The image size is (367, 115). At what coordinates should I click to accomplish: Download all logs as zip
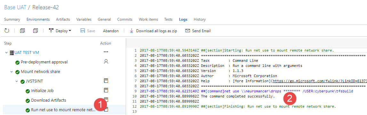(x=153, y=31)
